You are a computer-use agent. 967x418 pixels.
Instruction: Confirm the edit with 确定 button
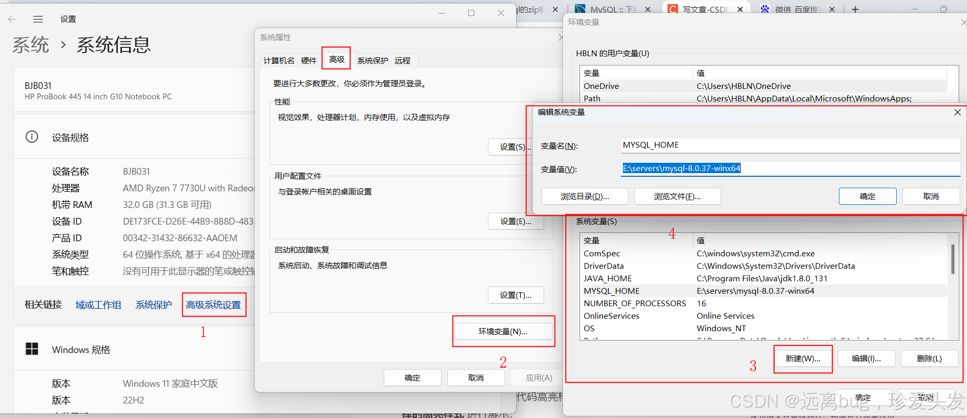click(868, 197)
